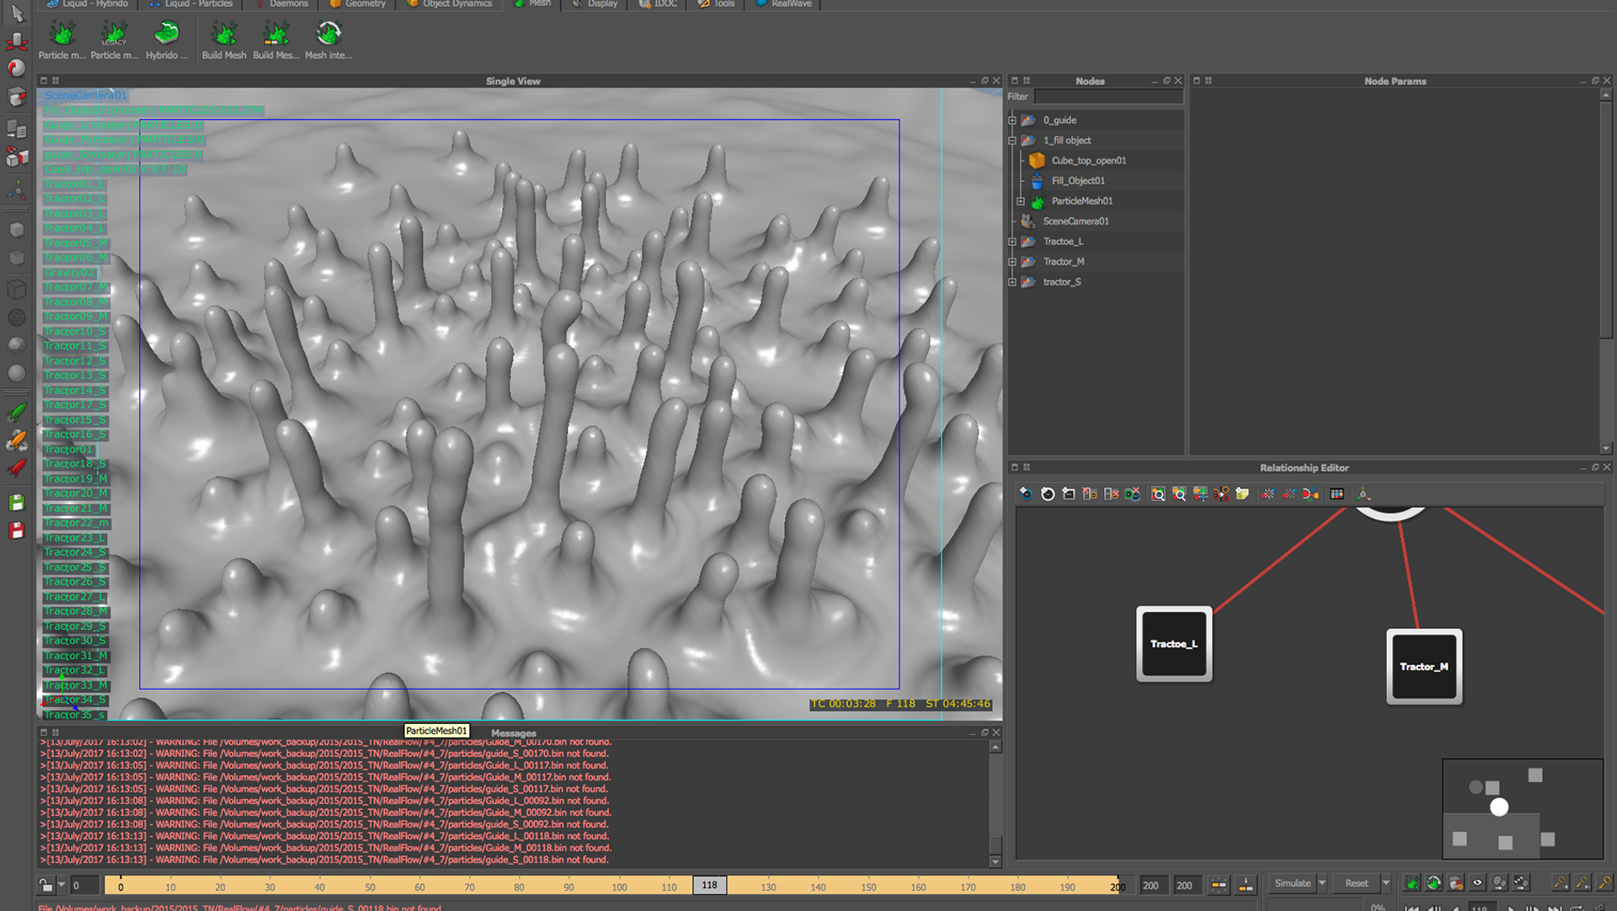Open the Reset dropdown arrow
Viewport: 1617px width, 911px height.
tap(1386, 883)
